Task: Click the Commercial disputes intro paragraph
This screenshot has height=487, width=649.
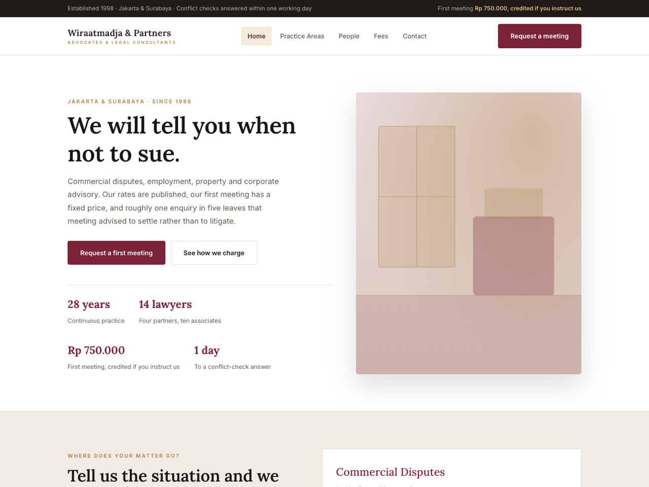Action: (173, 201)
